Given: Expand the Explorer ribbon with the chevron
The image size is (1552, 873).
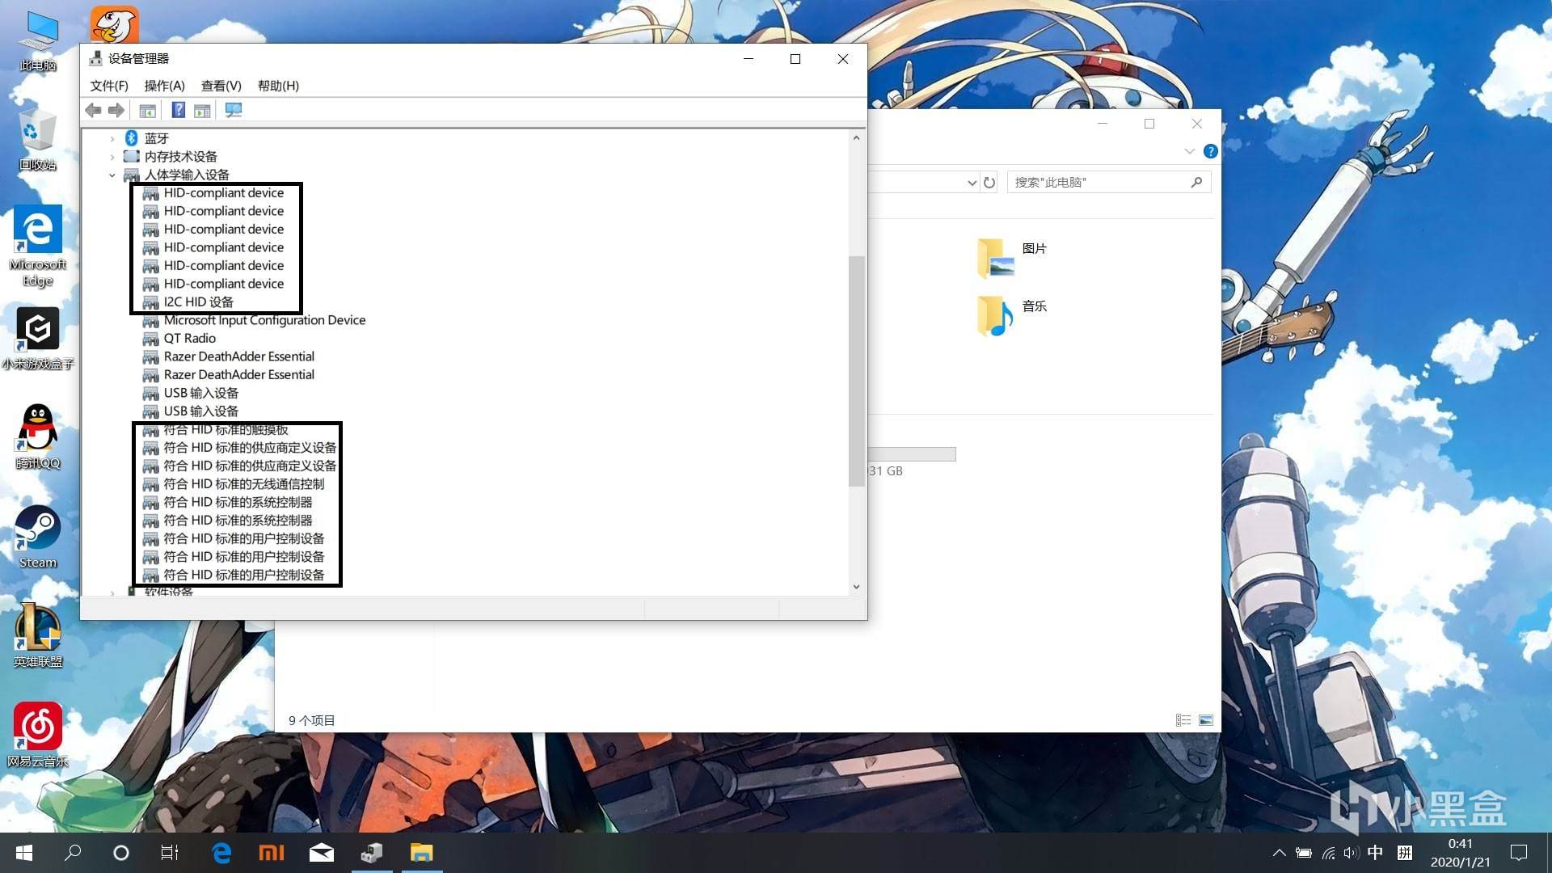Looking at the screenshot, I should click(1189, 151).
